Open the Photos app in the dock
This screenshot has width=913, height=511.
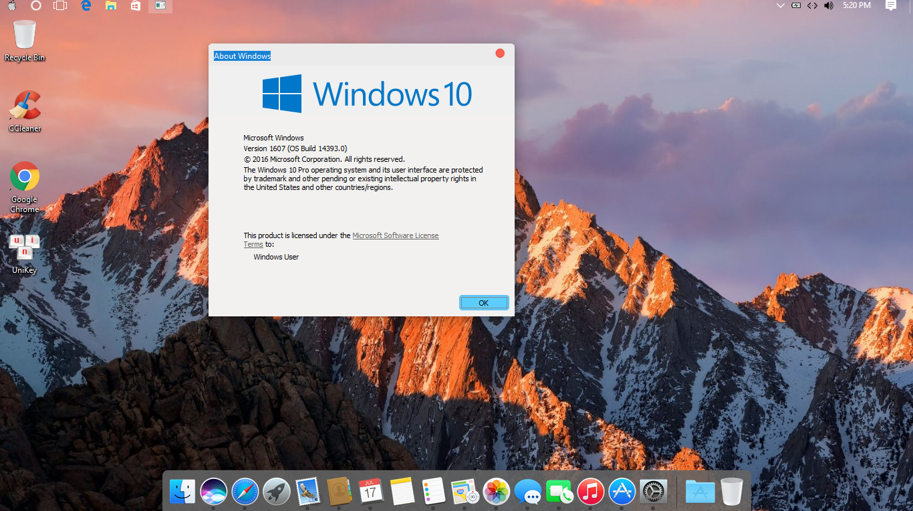coord(495,490)
